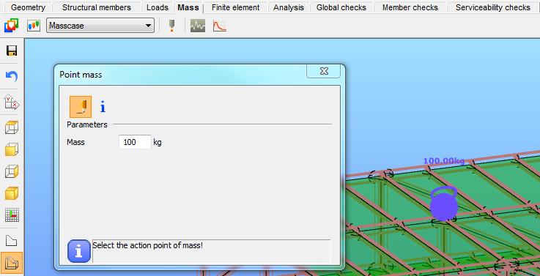
Task: Go to the Finite element tab
Action: pos(235,7)
